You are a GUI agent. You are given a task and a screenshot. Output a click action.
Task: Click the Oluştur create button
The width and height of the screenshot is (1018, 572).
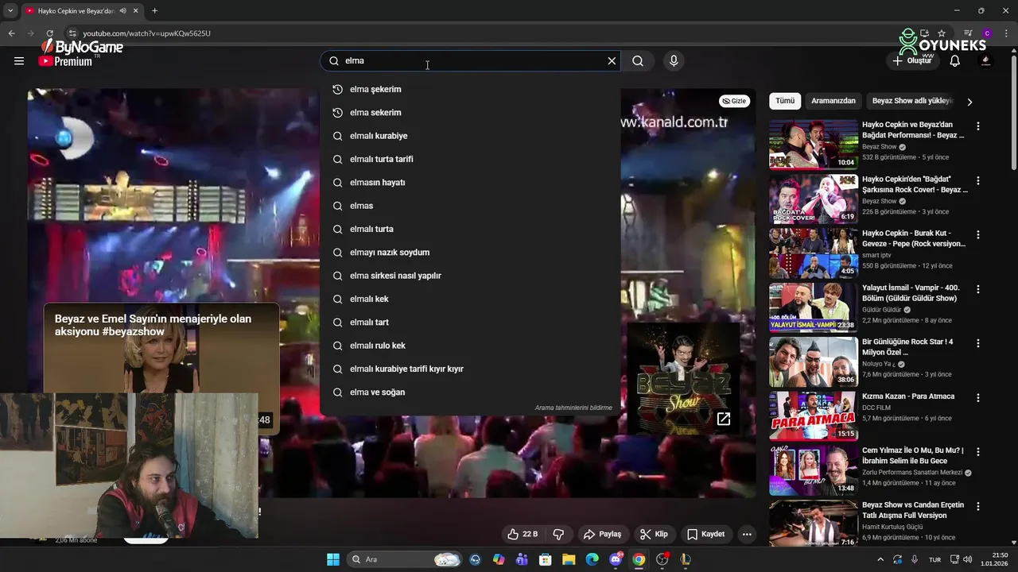(911, 60)
